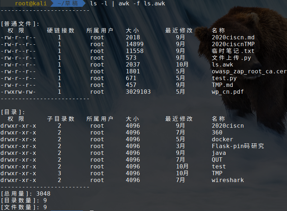Select the Flask-pin码研究 directory name
Viewport: 287px width, 211px height.
tap(238, 146)
